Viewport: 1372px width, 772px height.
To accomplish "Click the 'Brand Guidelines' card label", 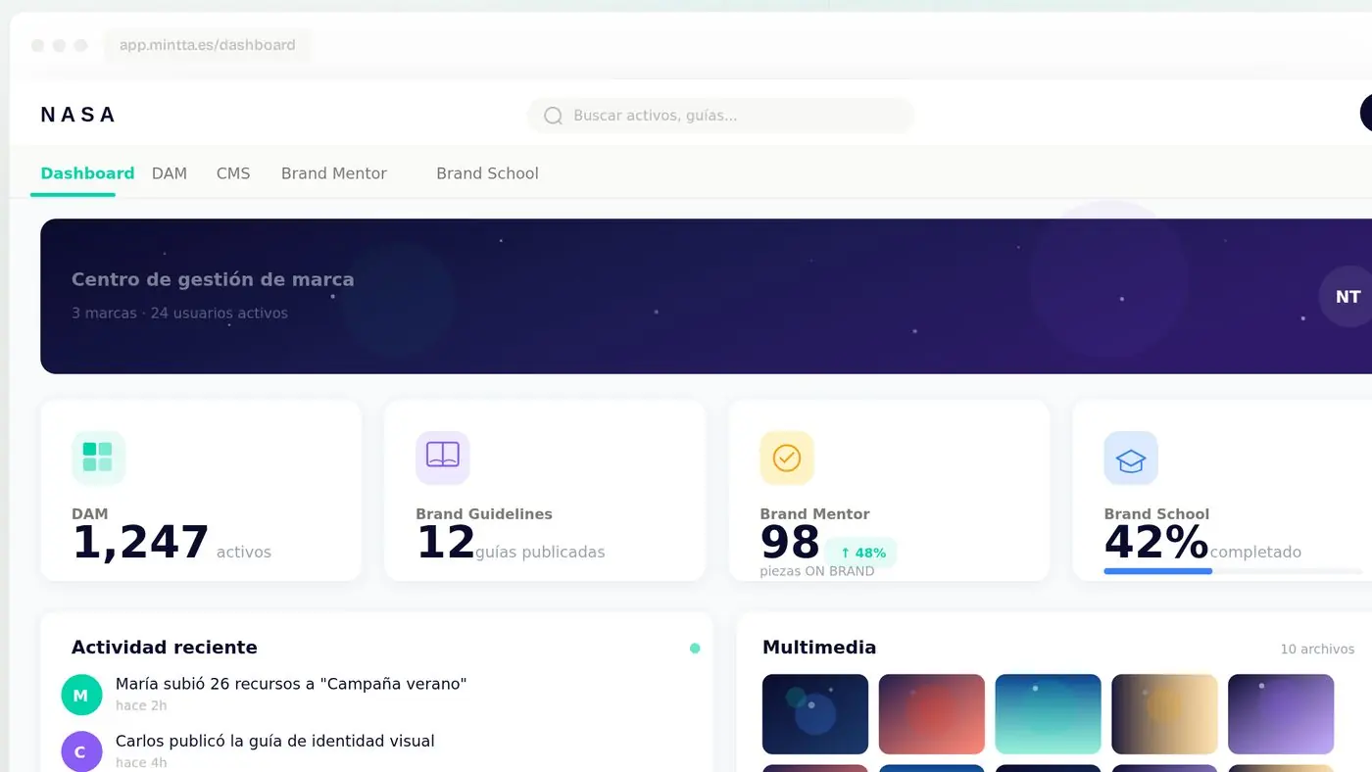I will coord(484,514).
